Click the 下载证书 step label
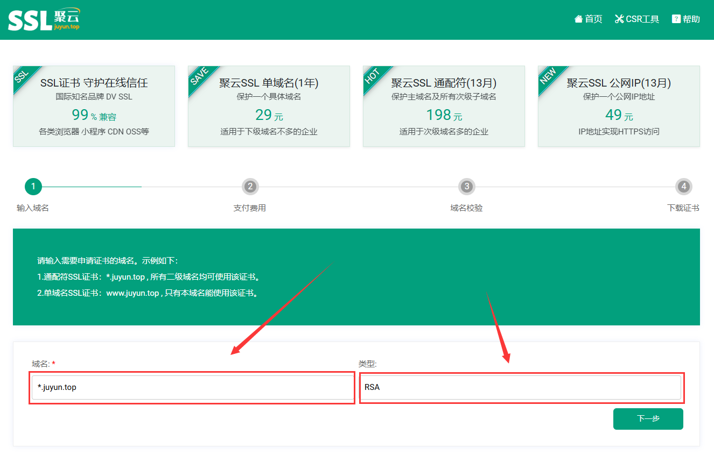This screenshot has height=455, width=714. [683, 208]
